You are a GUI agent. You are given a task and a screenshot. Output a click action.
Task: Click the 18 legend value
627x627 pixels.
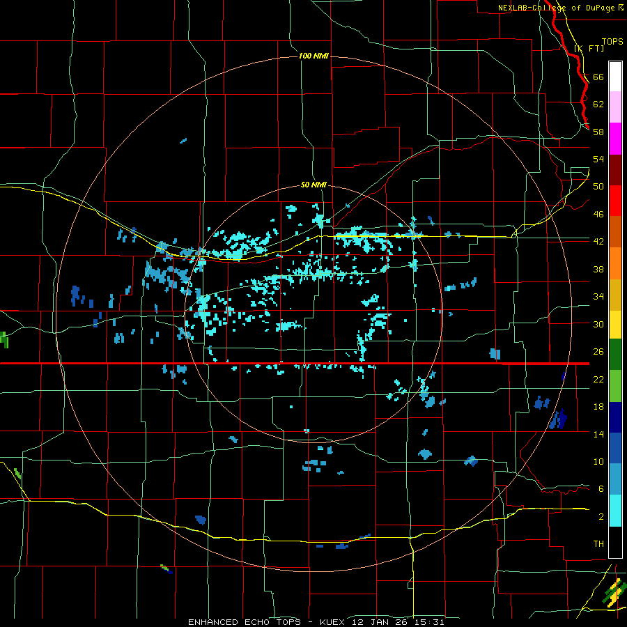(598, 407)
